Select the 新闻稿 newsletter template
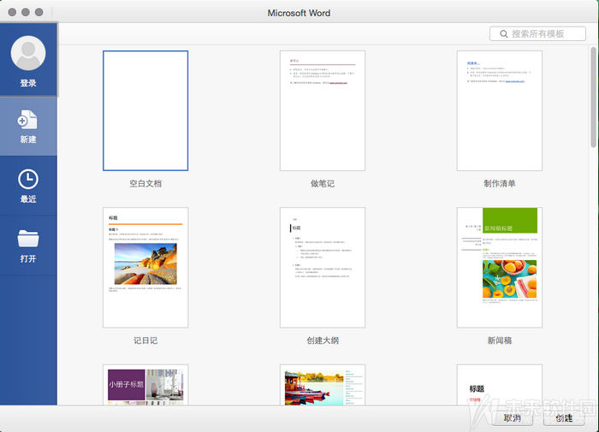Viewport: 599px width, 432px height. tap(499, 267)
